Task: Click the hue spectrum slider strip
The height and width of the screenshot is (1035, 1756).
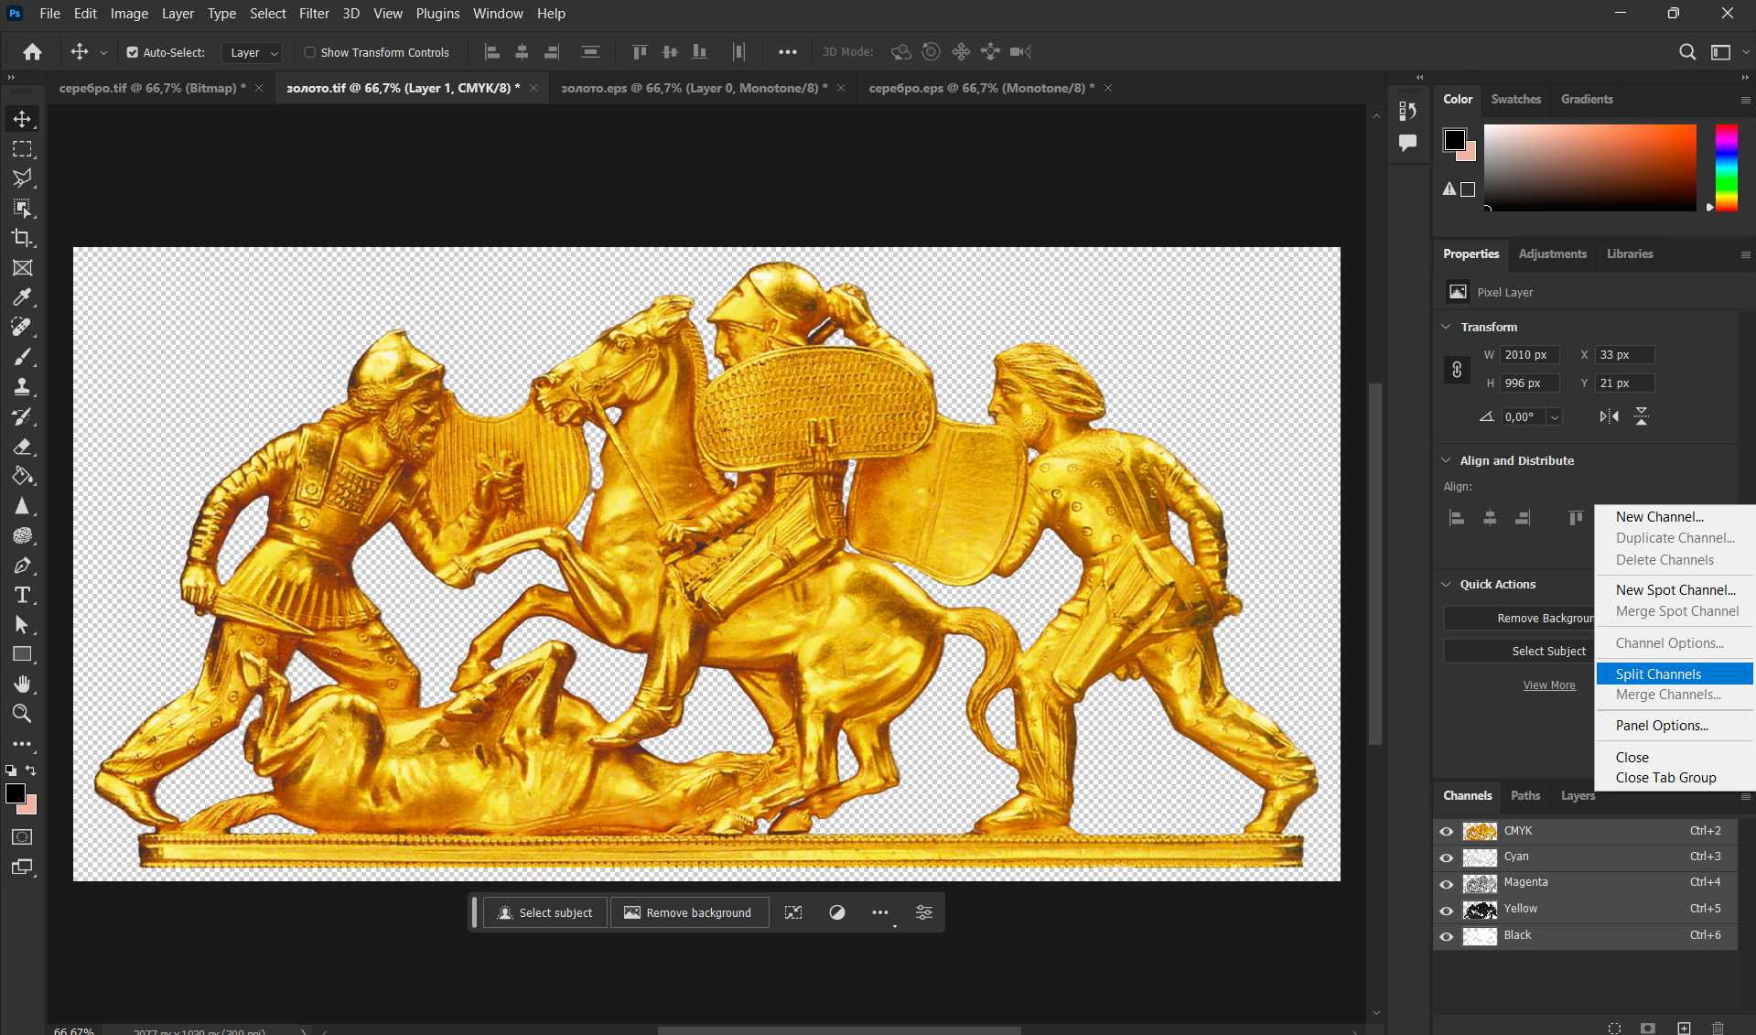Action: coord(1726,168)
